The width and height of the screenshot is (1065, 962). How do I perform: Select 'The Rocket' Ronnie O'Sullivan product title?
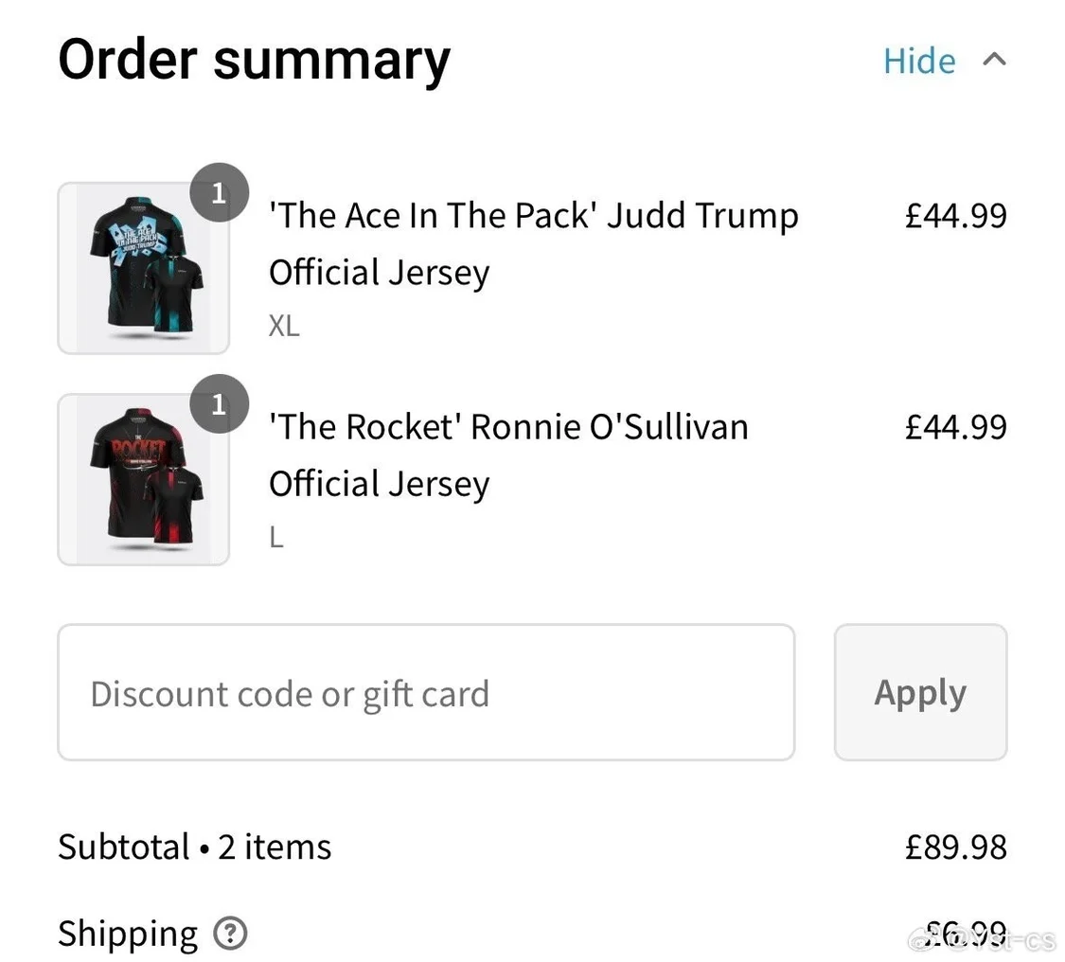(508, 454)
